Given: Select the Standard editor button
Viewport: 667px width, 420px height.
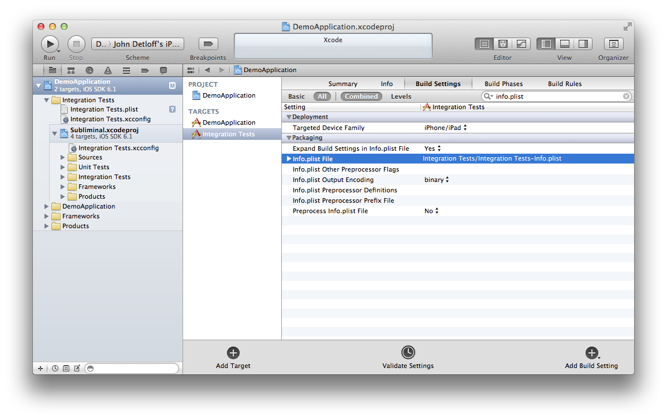Looking at the screenshot, I should [x=484, y=44].
